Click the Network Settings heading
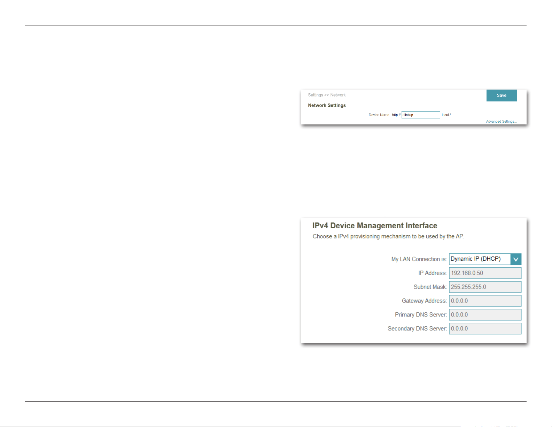The width and height of the screenshot is (552, 427). point(327,105)
